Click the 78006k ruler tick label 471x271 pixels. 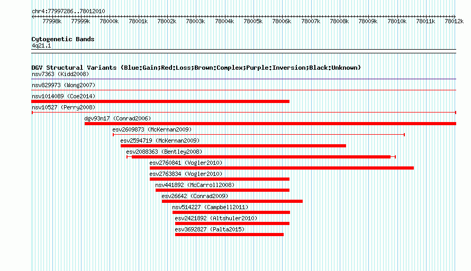coord(282,22)
